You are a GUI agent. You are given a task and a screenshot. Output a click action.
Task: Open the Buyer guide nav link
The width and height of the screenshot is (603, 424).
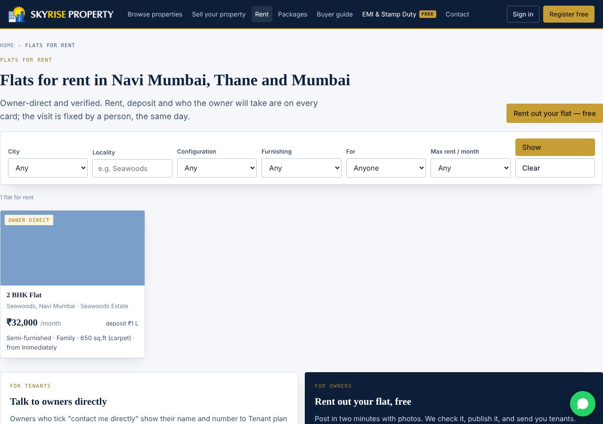(x=334, y=14)
